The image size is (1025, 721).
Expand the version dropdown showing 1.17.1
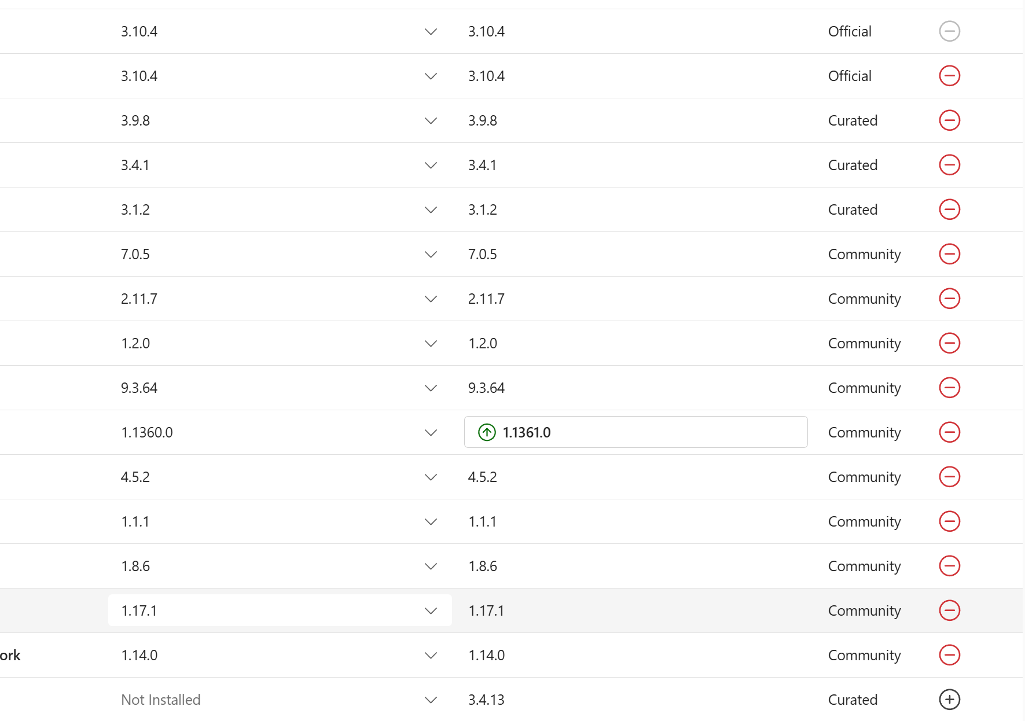point(280,610)
